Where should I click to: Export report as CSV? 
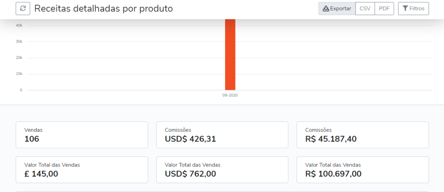click(x=365, y=9)
